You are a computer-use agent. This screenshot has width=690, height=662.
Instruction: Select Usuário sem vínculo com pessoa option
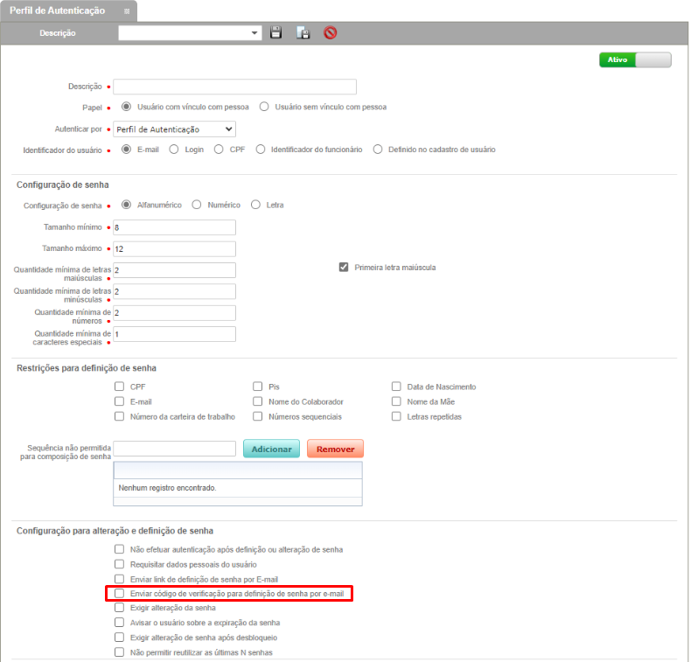(x=264, y=107)
